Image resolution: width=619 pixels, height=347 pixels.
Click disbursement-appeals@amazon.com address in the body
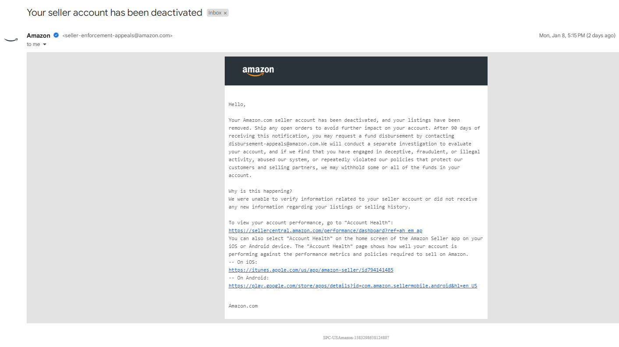(274, 144)
